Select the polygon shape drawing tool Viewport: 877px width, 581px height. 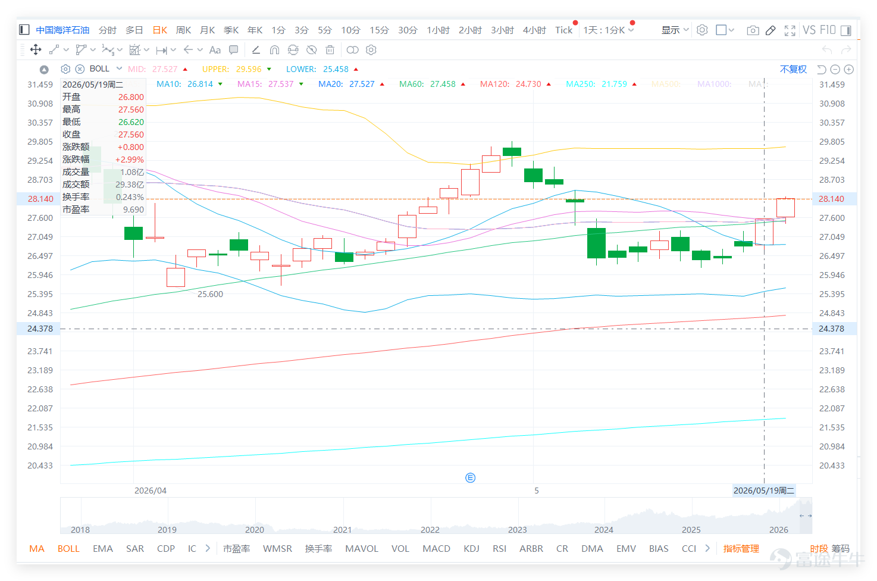[x=81, y=50]
